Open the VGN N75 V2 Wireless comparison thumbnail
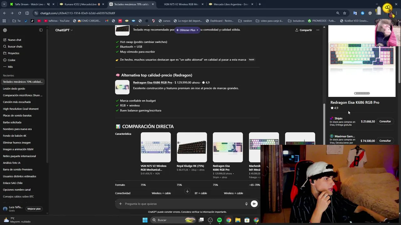Screen dimensions: 401x225 pos(156,147)
